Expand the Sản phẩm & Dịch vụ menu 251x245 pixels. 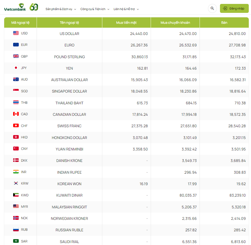point(61,9)
